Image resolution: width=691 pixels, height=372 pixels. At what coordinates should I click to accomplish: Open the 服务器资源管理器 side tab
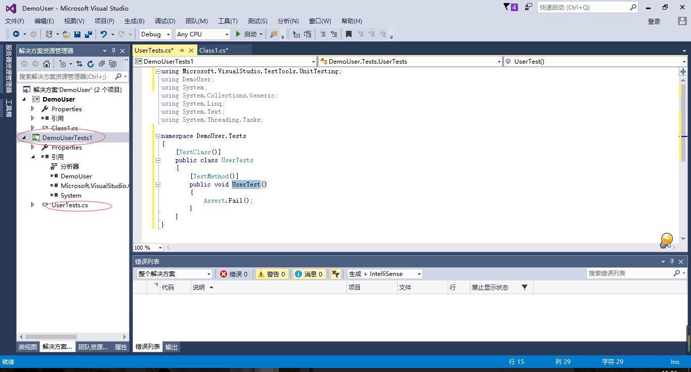pos(8,68)
